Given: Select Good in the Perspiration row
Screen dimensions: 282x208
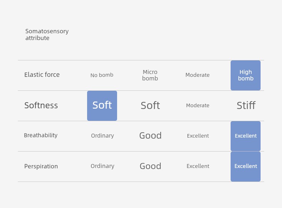Looking at the screenshot, I should tap(150, 166).
